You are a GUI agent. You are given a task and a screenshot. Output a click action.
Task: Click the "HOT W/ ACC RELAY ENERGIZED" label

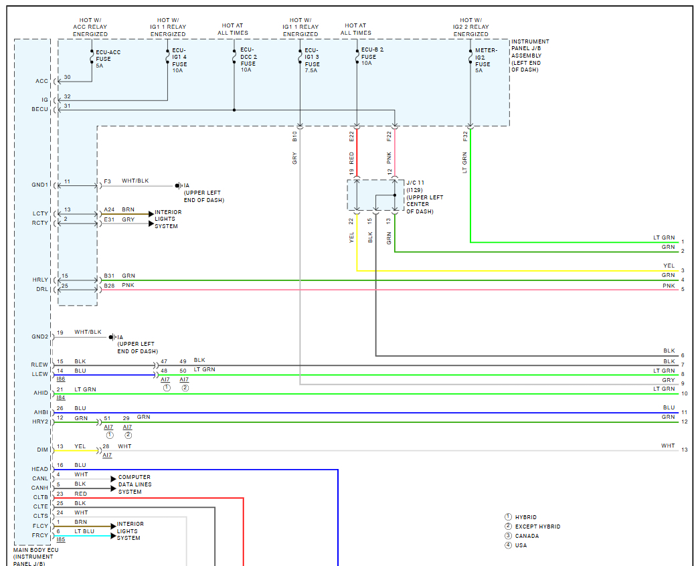pyautogui.click(x=90, y=27)
